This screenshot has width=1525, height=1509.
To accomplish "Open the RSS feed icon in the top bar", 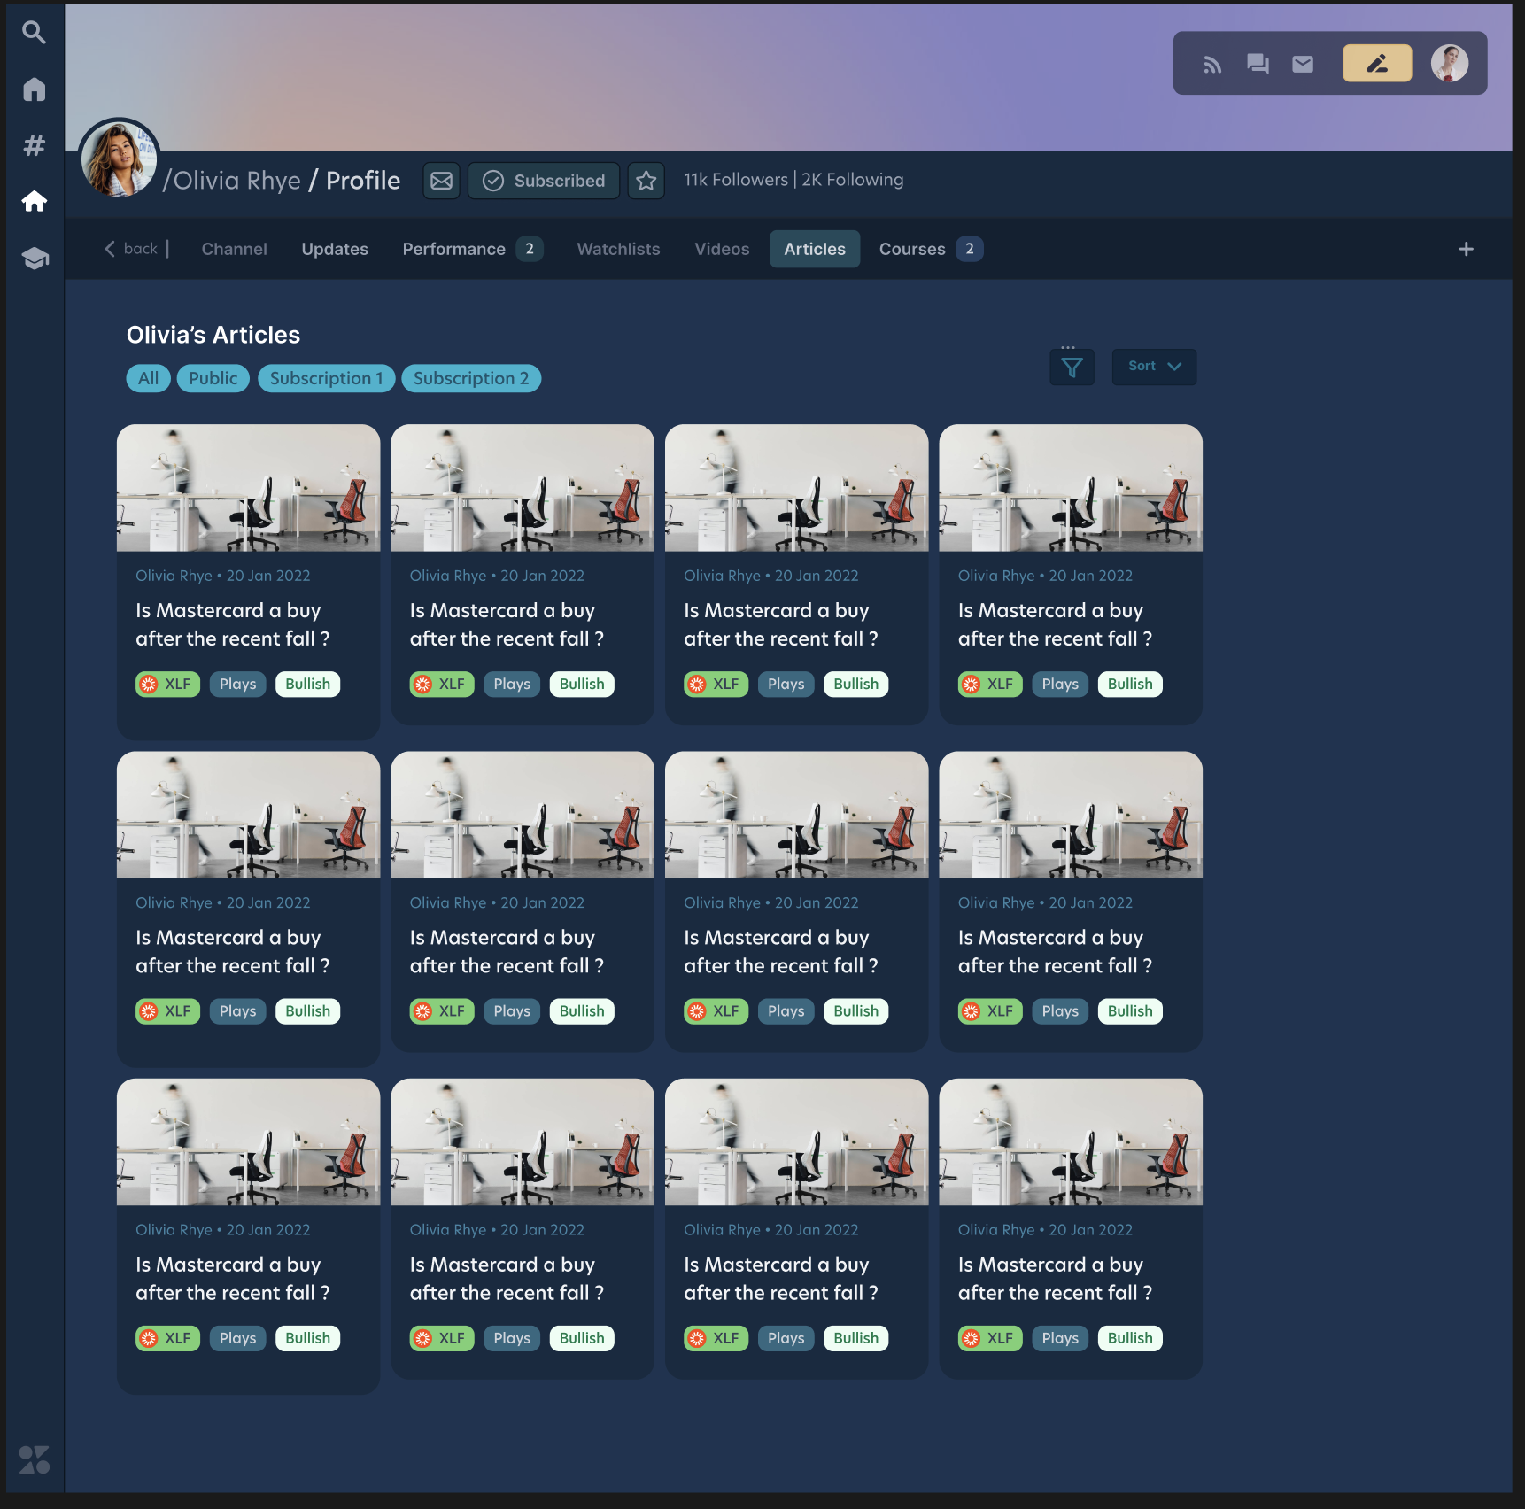I will [1212, 64].
